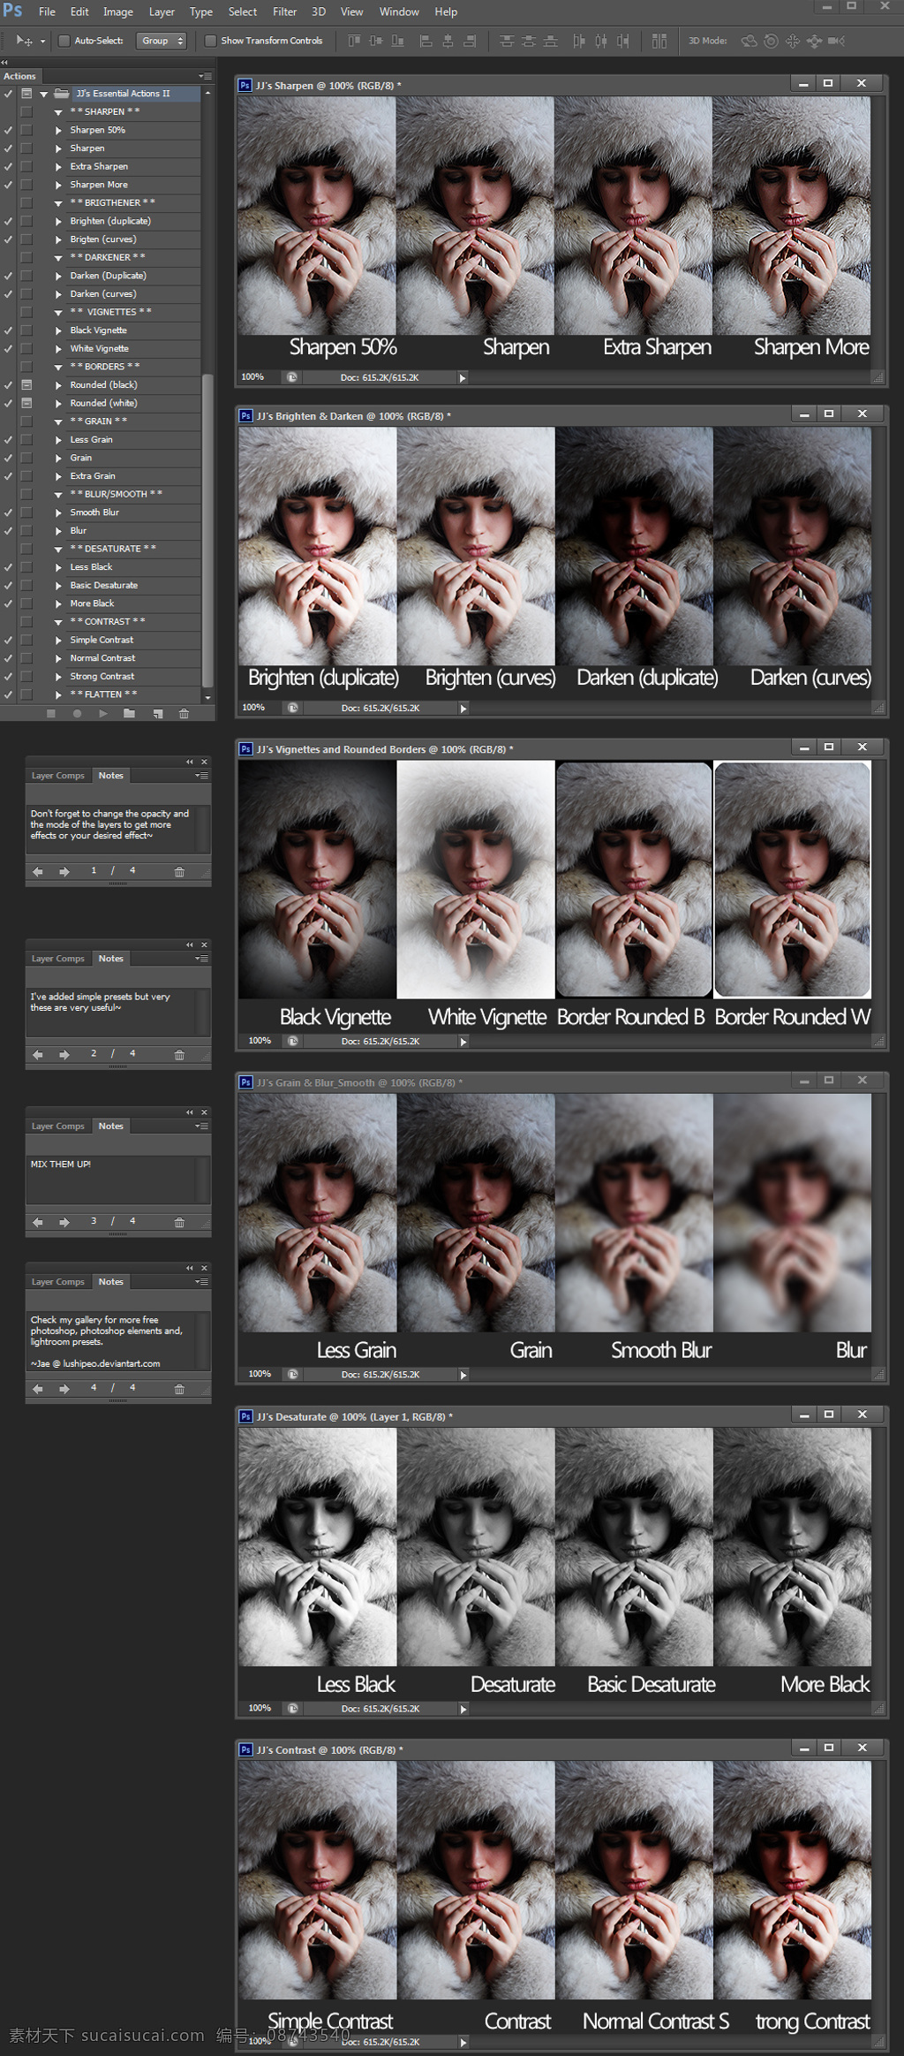Viewport: 904px width, 2056px height.
Task: Expand the Smooth Blur action
Action: point(58,512)
